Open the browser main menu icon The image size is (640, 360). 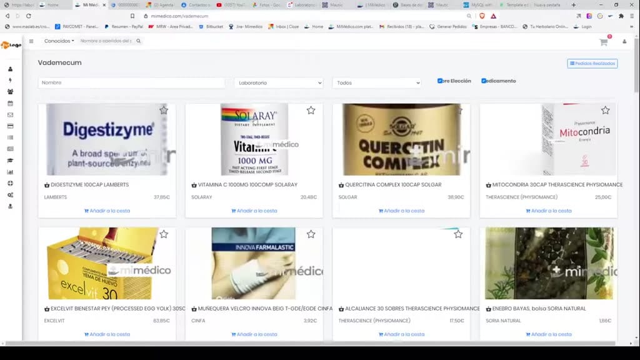(632, 16)
